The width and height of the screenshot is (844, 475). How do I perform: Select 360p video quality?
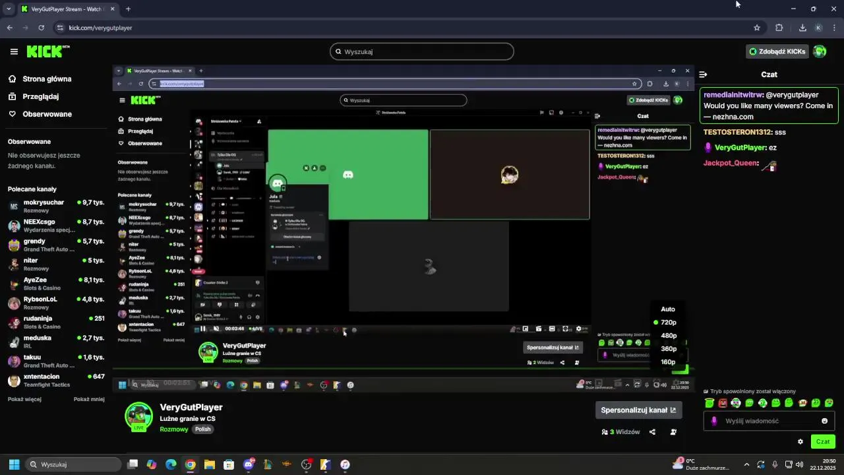pyautogui.click(x=668, y=349)
